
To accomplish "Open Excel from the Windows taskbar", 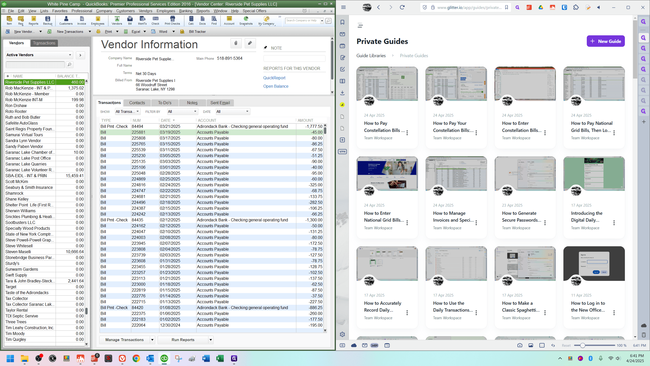I will 220,358.
